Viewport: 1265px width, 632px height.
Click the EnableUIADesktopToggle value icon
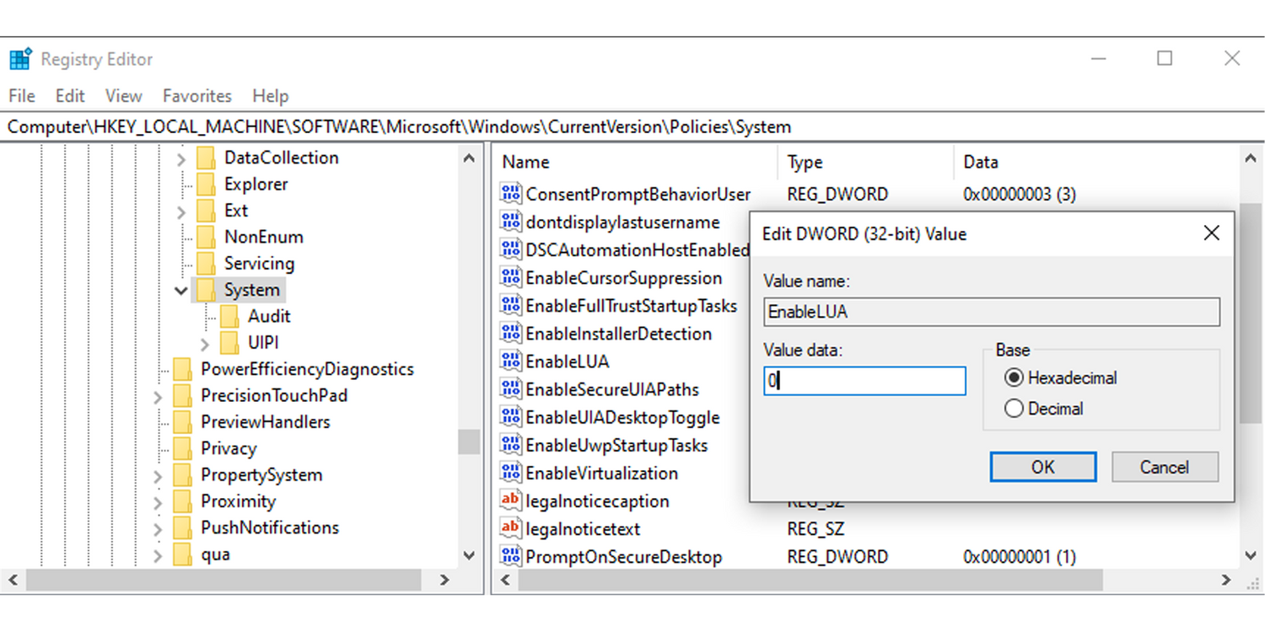point(511,416)
